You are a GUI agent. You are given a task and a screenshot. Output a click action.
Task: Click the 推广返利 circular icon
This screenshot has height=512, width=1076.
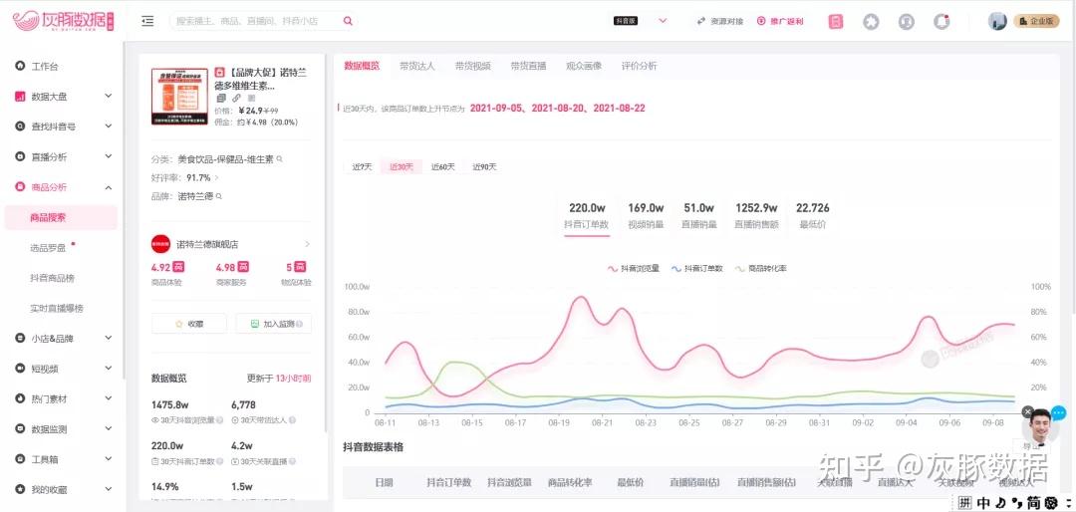click(761, 21)
